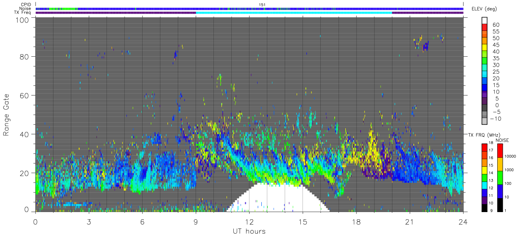Click the CPID label at top left
This screenshot has width=521, height=240.
25,5
